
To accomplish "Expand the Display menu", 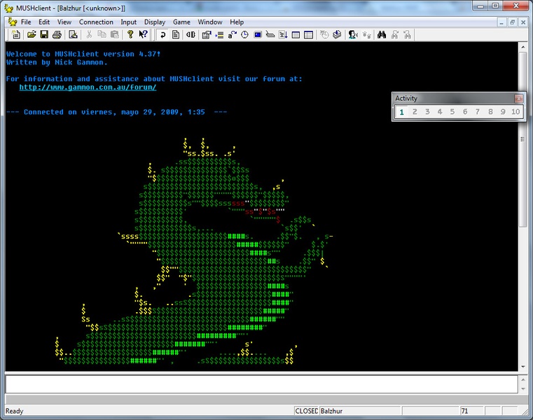I will point(155,22).
